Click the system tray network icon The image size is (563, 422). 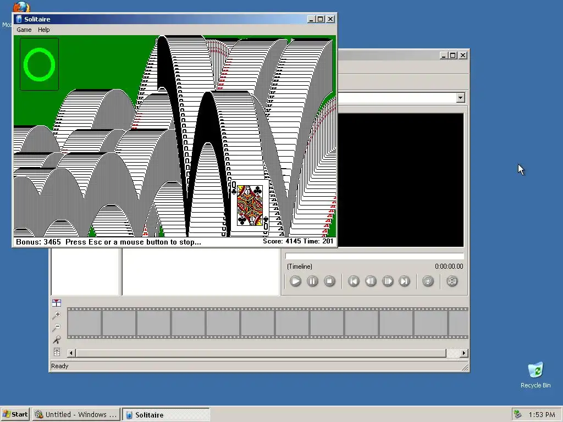[518, 414]
